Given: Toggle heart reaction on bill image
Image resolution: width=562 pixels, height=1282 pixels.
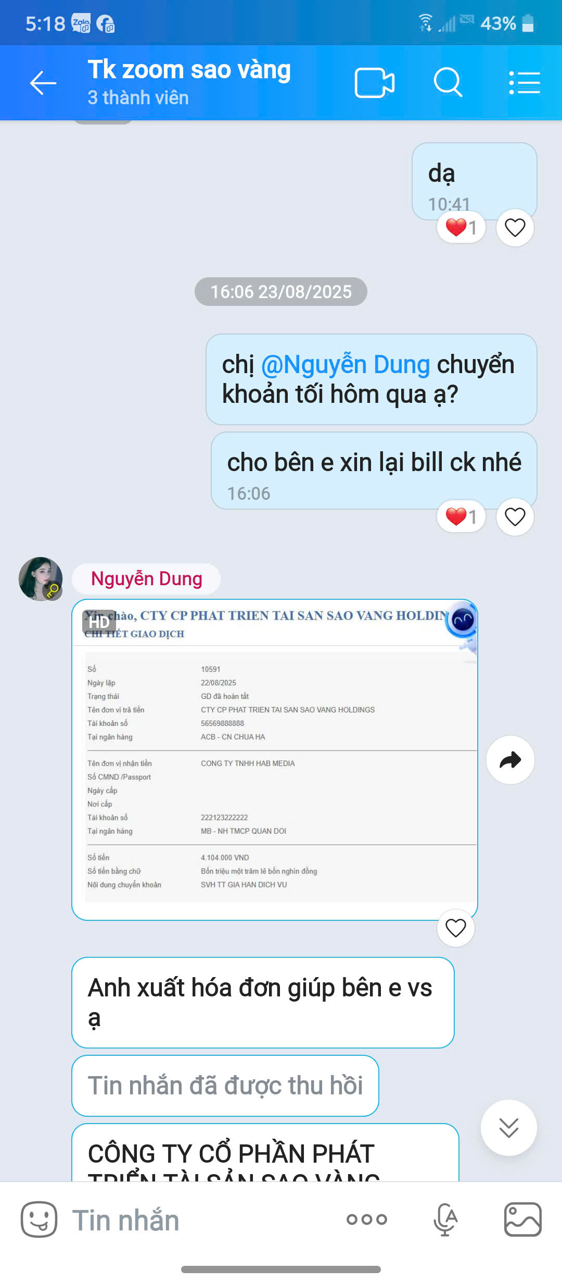Looking at the screenshot, I should click(x=455, y=928).
